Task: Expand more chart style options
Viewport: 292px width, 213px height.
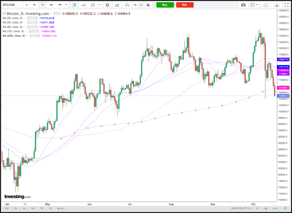Action: pyautogui.click(x=100, y=5)
